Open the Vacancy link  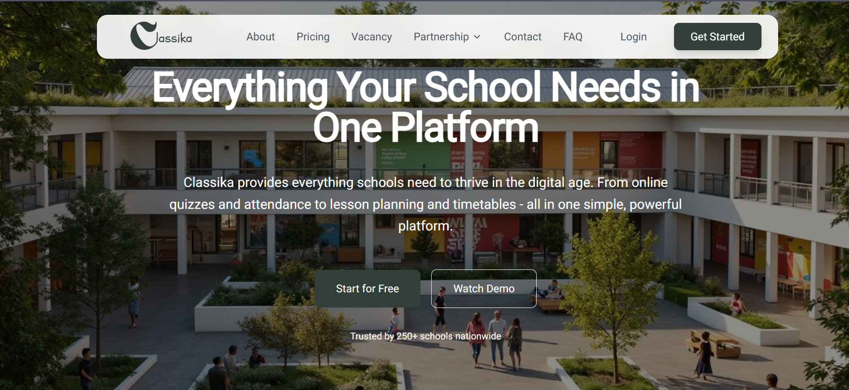click(372, 37)
